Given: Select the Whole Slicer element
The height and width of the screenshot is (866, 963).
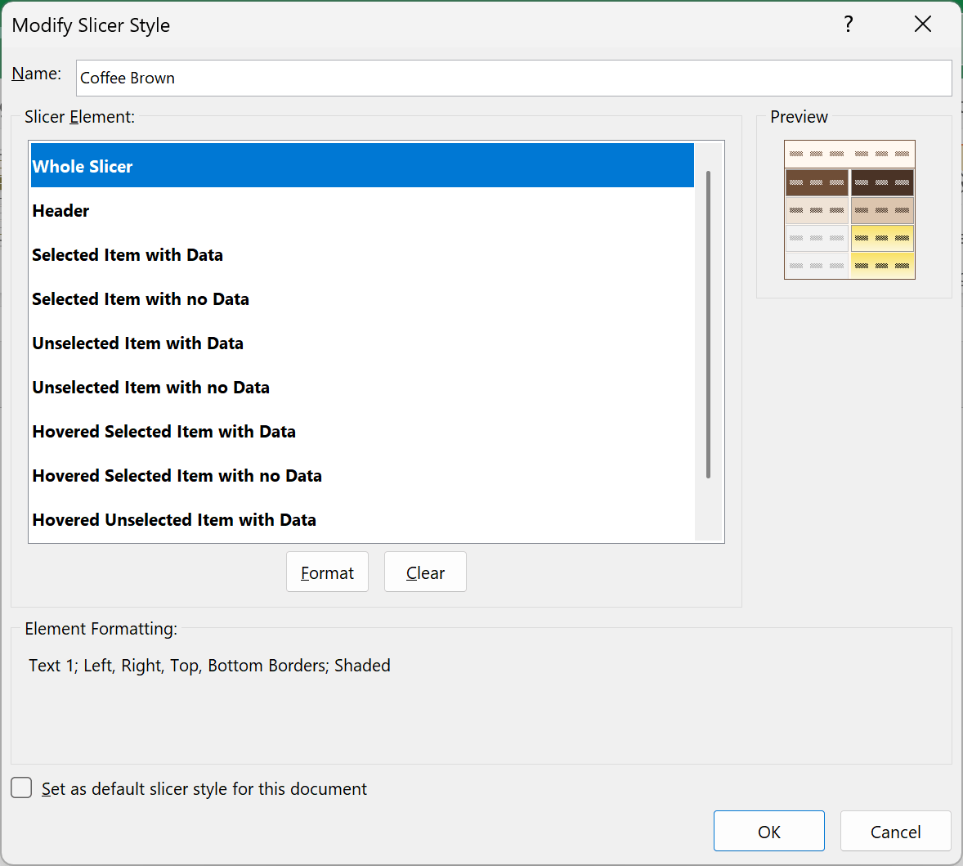Looking at the screenshot, I should pyautogui.click(x=362, y=166).
